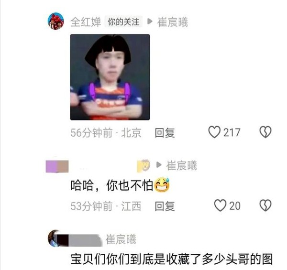Open 崔宸曦 mentioned in the first comment
The width and height of the screenshot is (287, 270).
[172, 22]
